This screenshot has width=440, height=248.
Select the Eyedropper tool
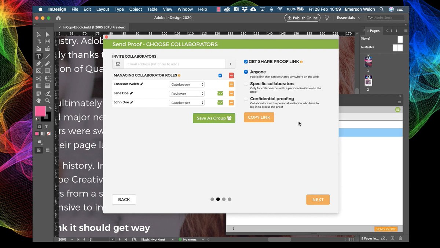click(47, 93)
